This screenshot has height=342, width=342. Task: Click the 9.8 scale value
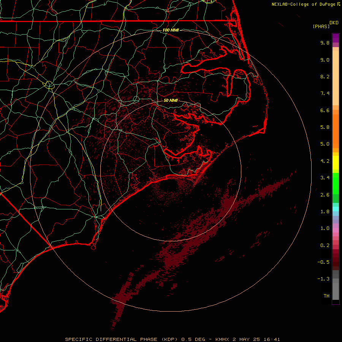(325, 43)
